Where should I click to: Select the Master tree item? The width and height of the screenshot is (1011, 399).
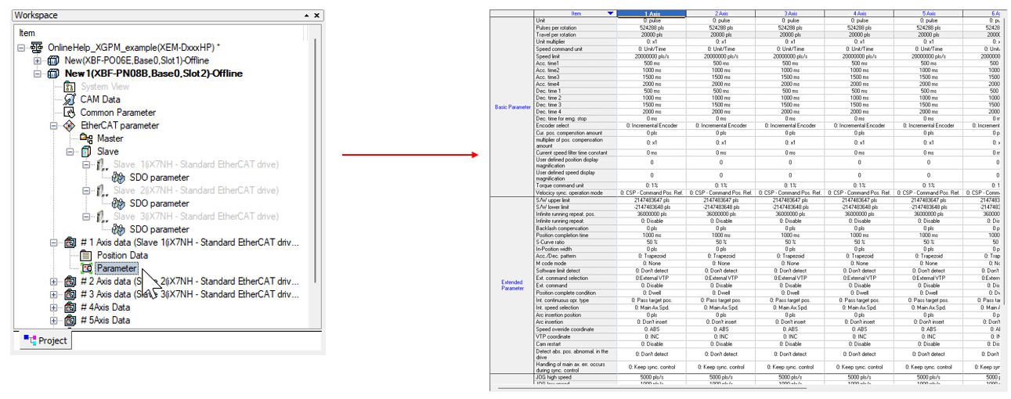point(110,138)
